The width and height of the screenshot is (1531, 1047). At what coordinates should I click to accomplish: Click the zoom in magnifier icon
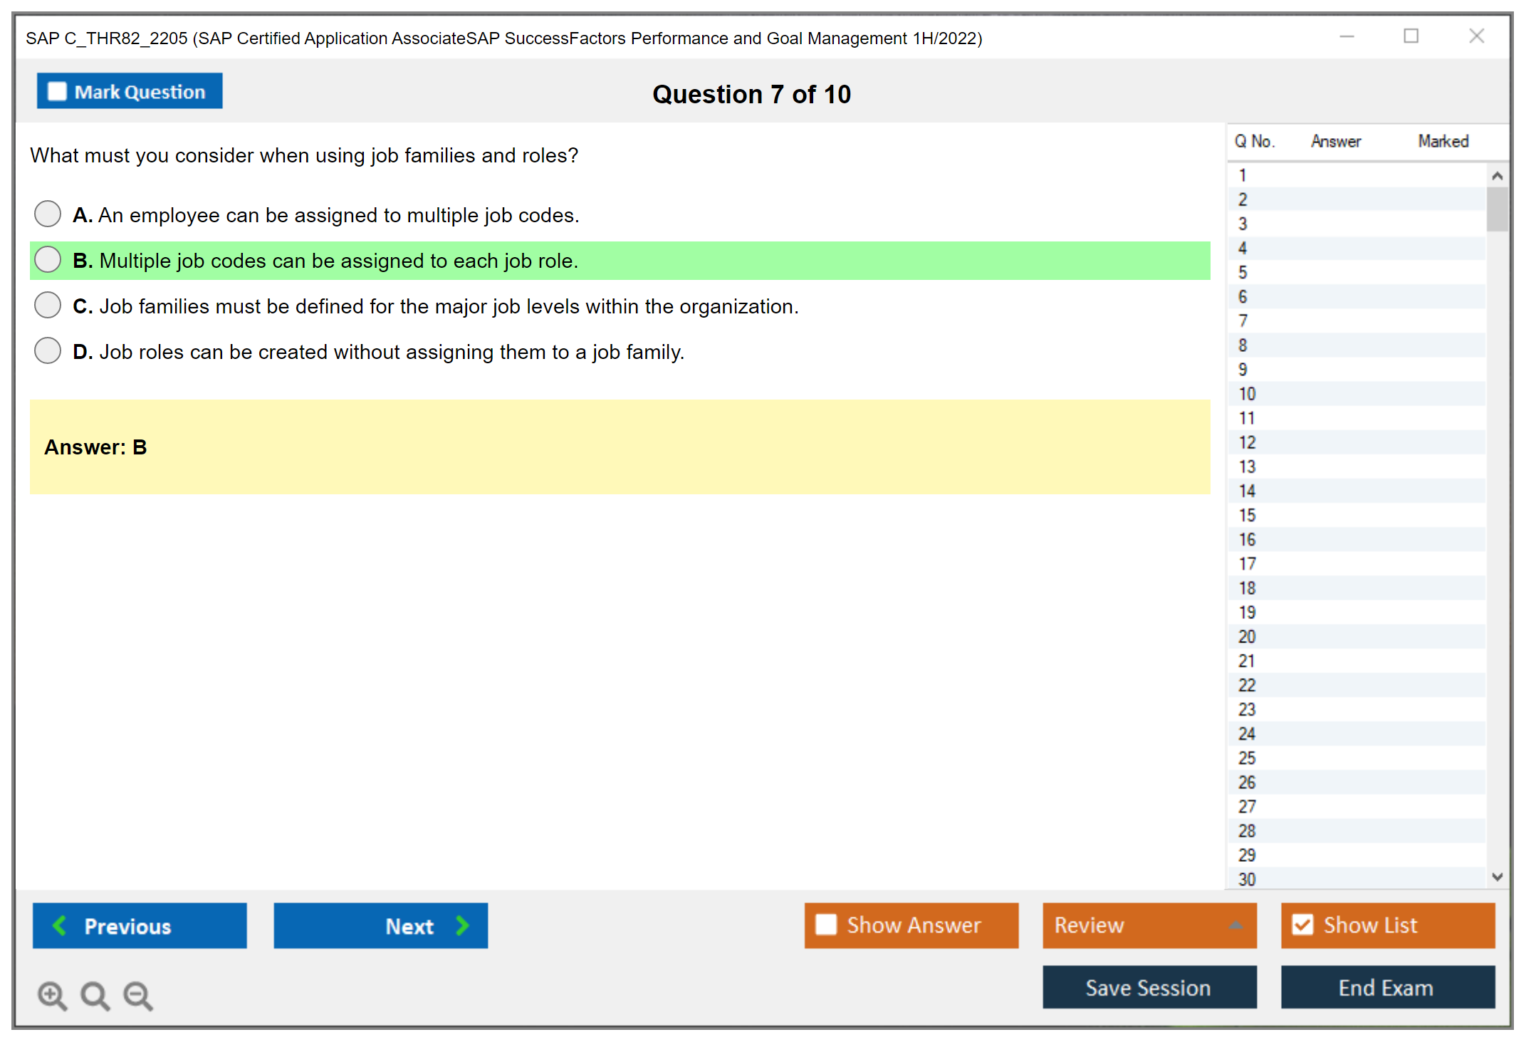[x=51, y=994]
